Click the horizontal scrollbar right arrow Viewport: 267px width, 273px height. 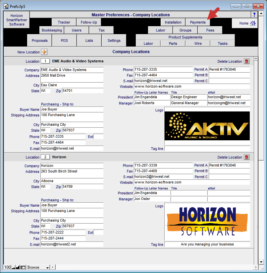pos(256,267)
